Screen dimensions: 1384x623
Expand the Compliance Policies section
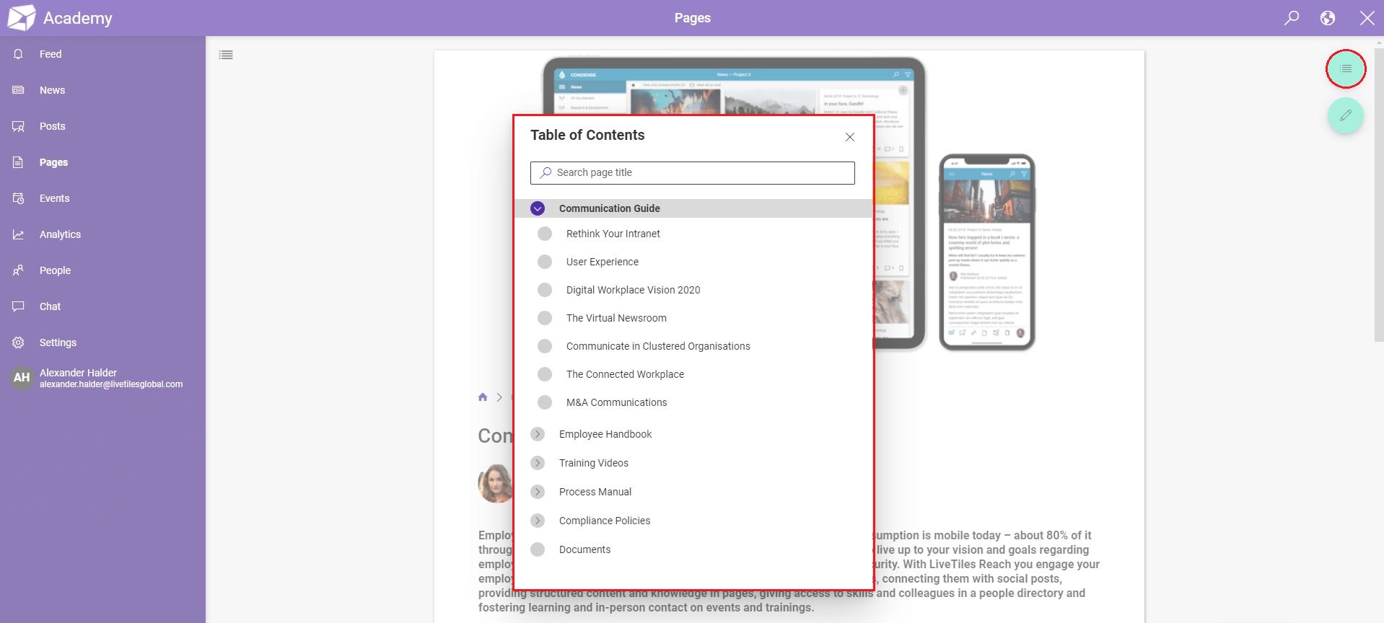(538, 521)
